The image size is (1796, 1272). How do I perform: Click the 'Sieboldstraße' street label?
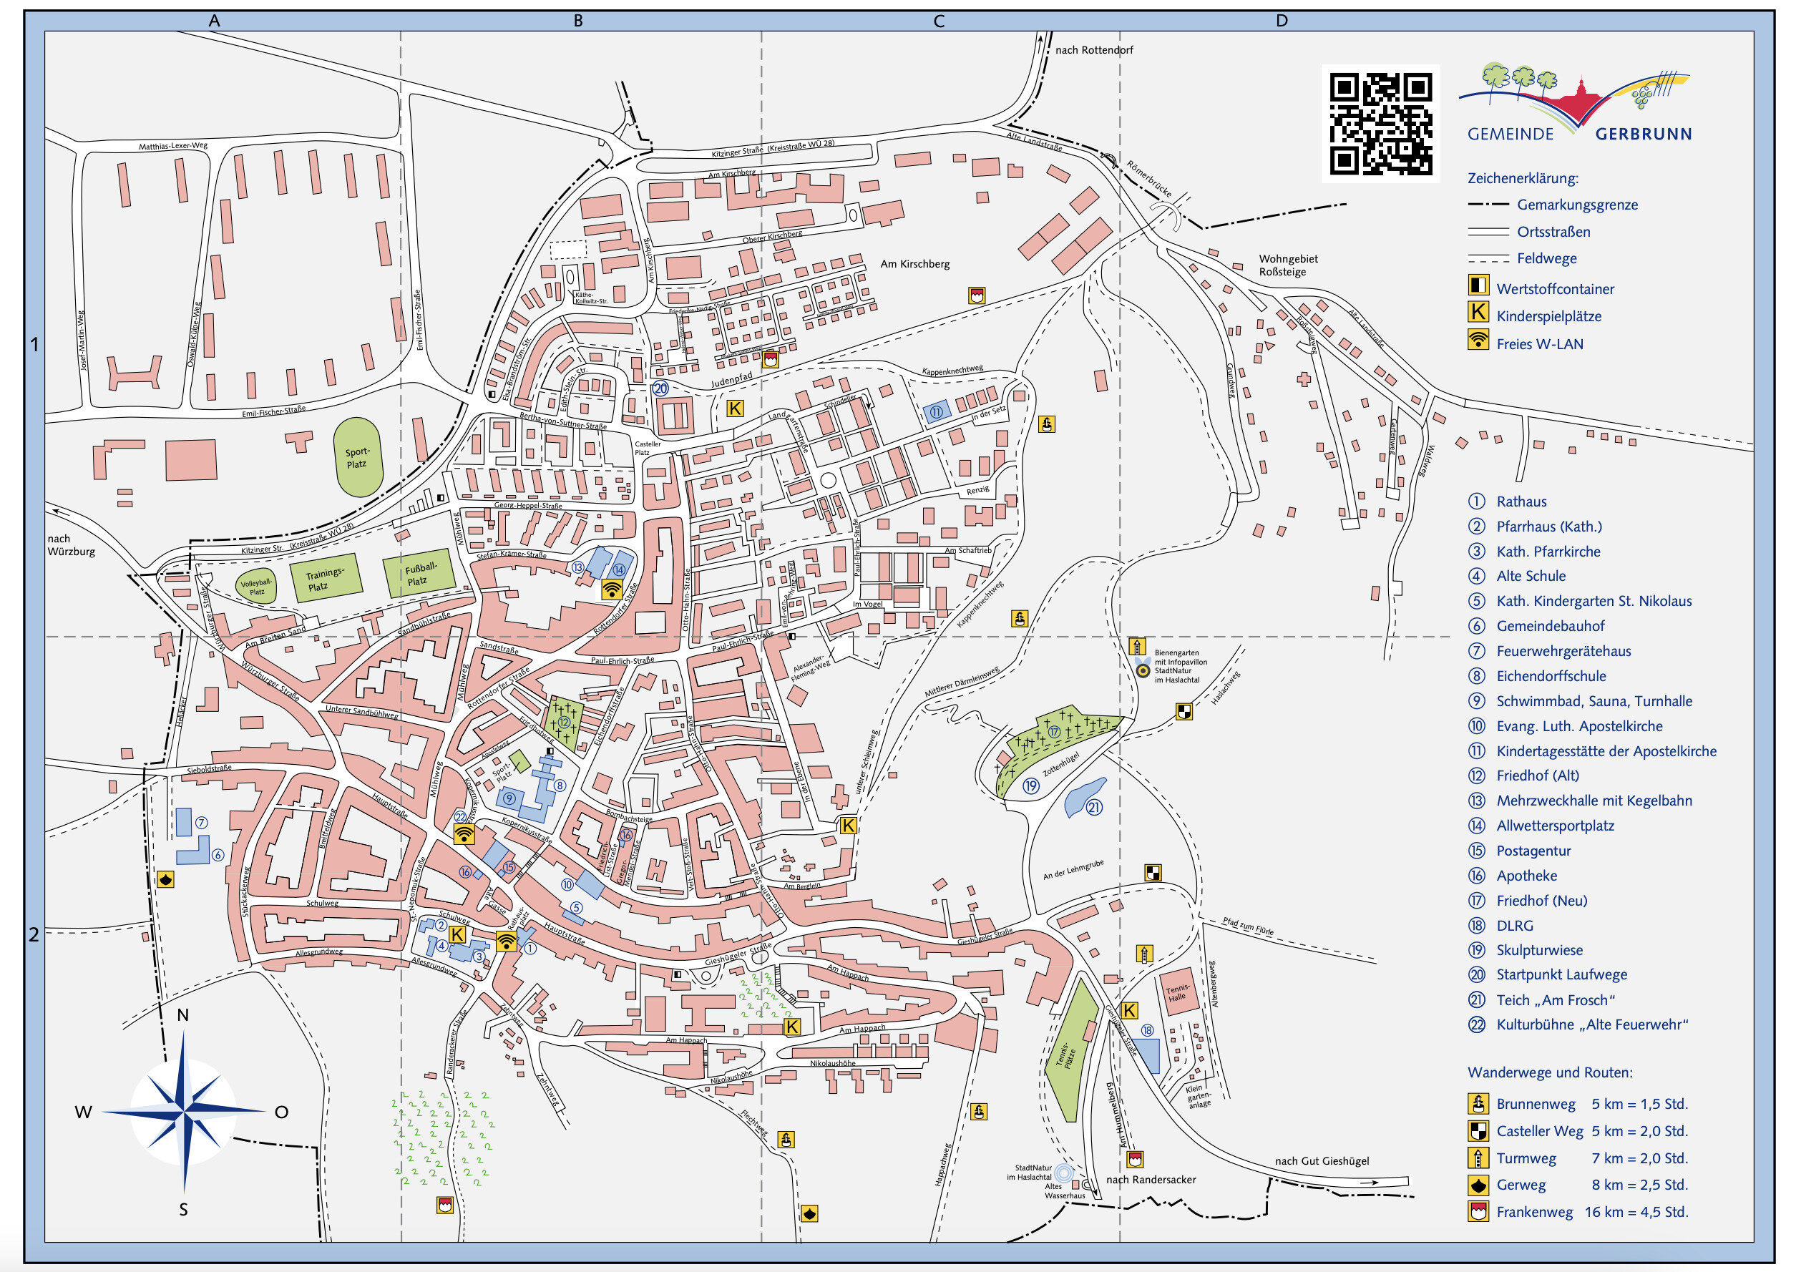[x=209, y=769]
